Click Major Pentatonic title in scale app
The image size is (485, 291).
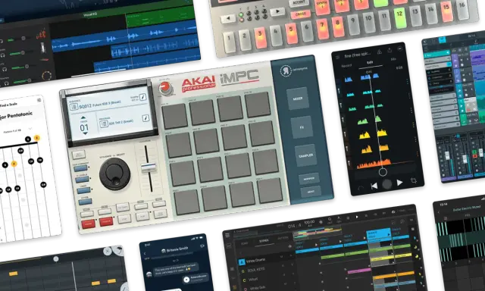coord(15,116)
